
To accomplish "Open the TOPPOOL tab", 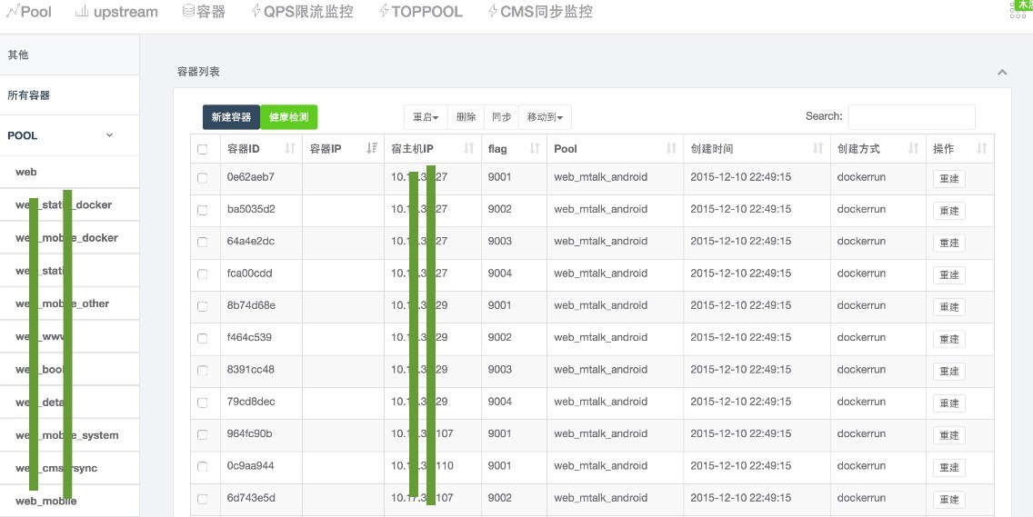I will [420, 11].
